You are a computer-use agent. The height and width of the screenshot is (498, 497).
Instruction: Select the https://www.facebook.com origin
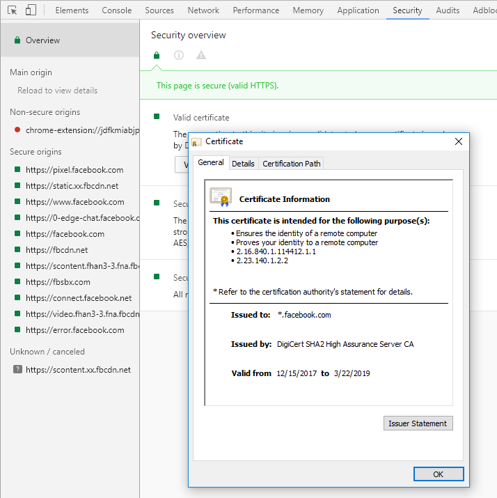tap(74, 202)
